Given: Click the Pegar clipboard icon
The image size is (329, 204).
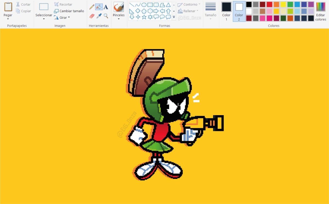Looking at the screenshot, I should click(8, 7).
